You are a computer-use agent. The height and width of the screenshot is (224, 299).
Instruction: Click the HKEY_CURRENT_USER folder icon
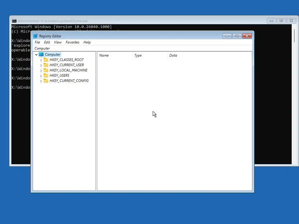click(46, 65)
